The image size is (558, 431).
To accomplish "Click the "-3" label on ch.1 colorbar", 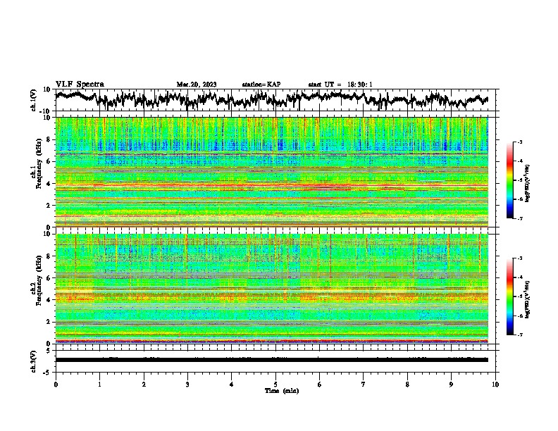I will coord(520,142).
